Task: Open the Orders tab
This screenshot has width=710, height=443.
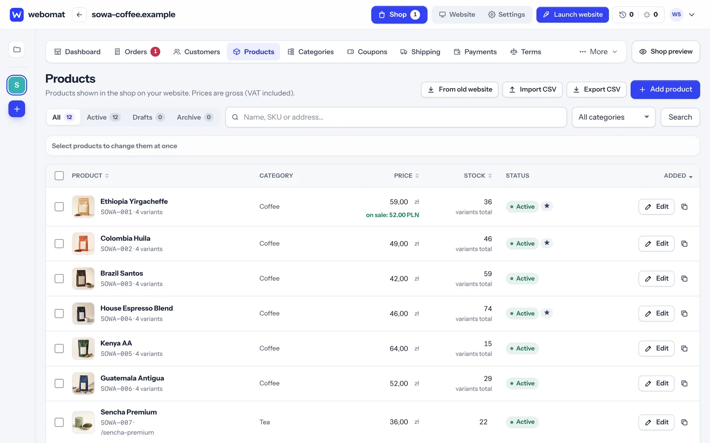Action: 137,52
